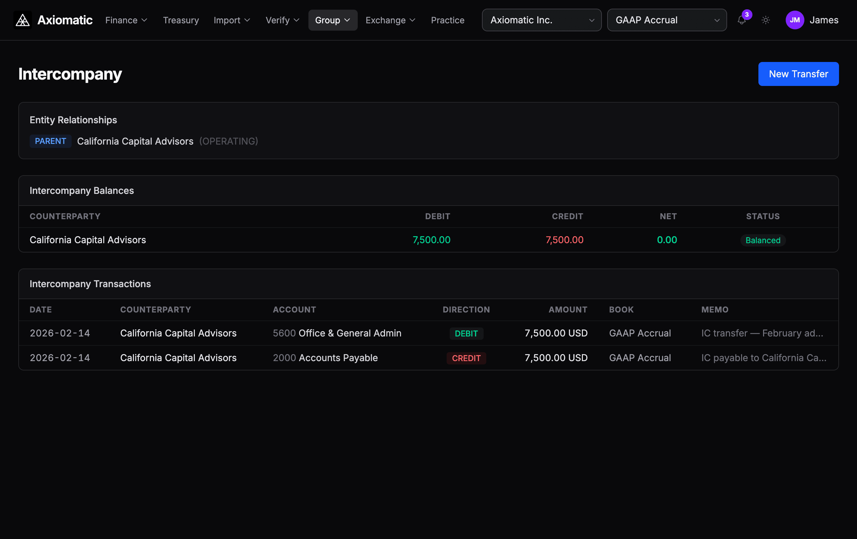The height and width of the screenshot is (539, 857).
Task: Go to the Practice page
Action: (447, 20)
